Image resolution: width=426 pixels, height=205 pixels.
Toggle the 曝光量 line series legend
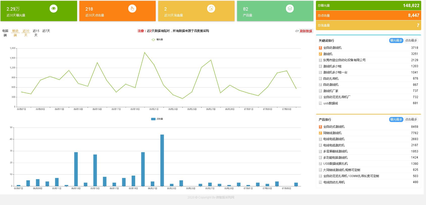tap(157, 39)
